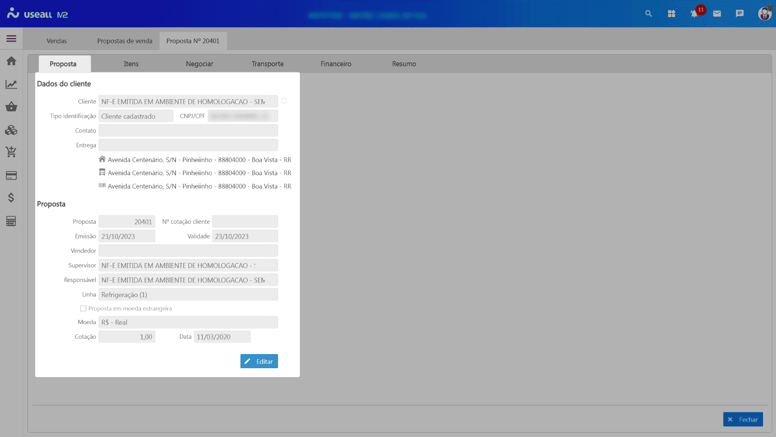Switch to the Financeiro tab
The height and width of the screenshot is (437, 776).
coord(336,64)
